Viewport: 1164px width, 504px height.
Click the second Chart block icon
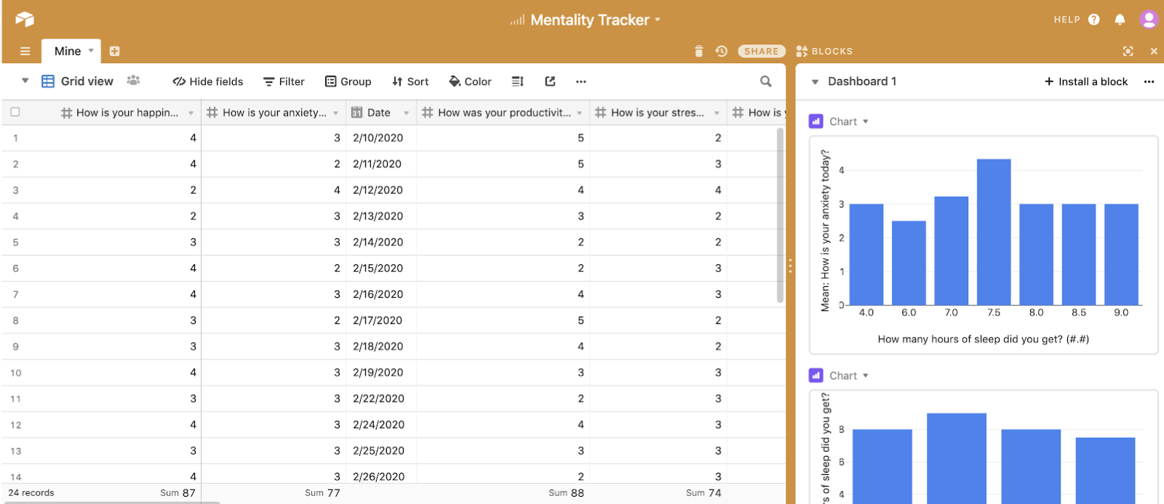pos(816,375)
